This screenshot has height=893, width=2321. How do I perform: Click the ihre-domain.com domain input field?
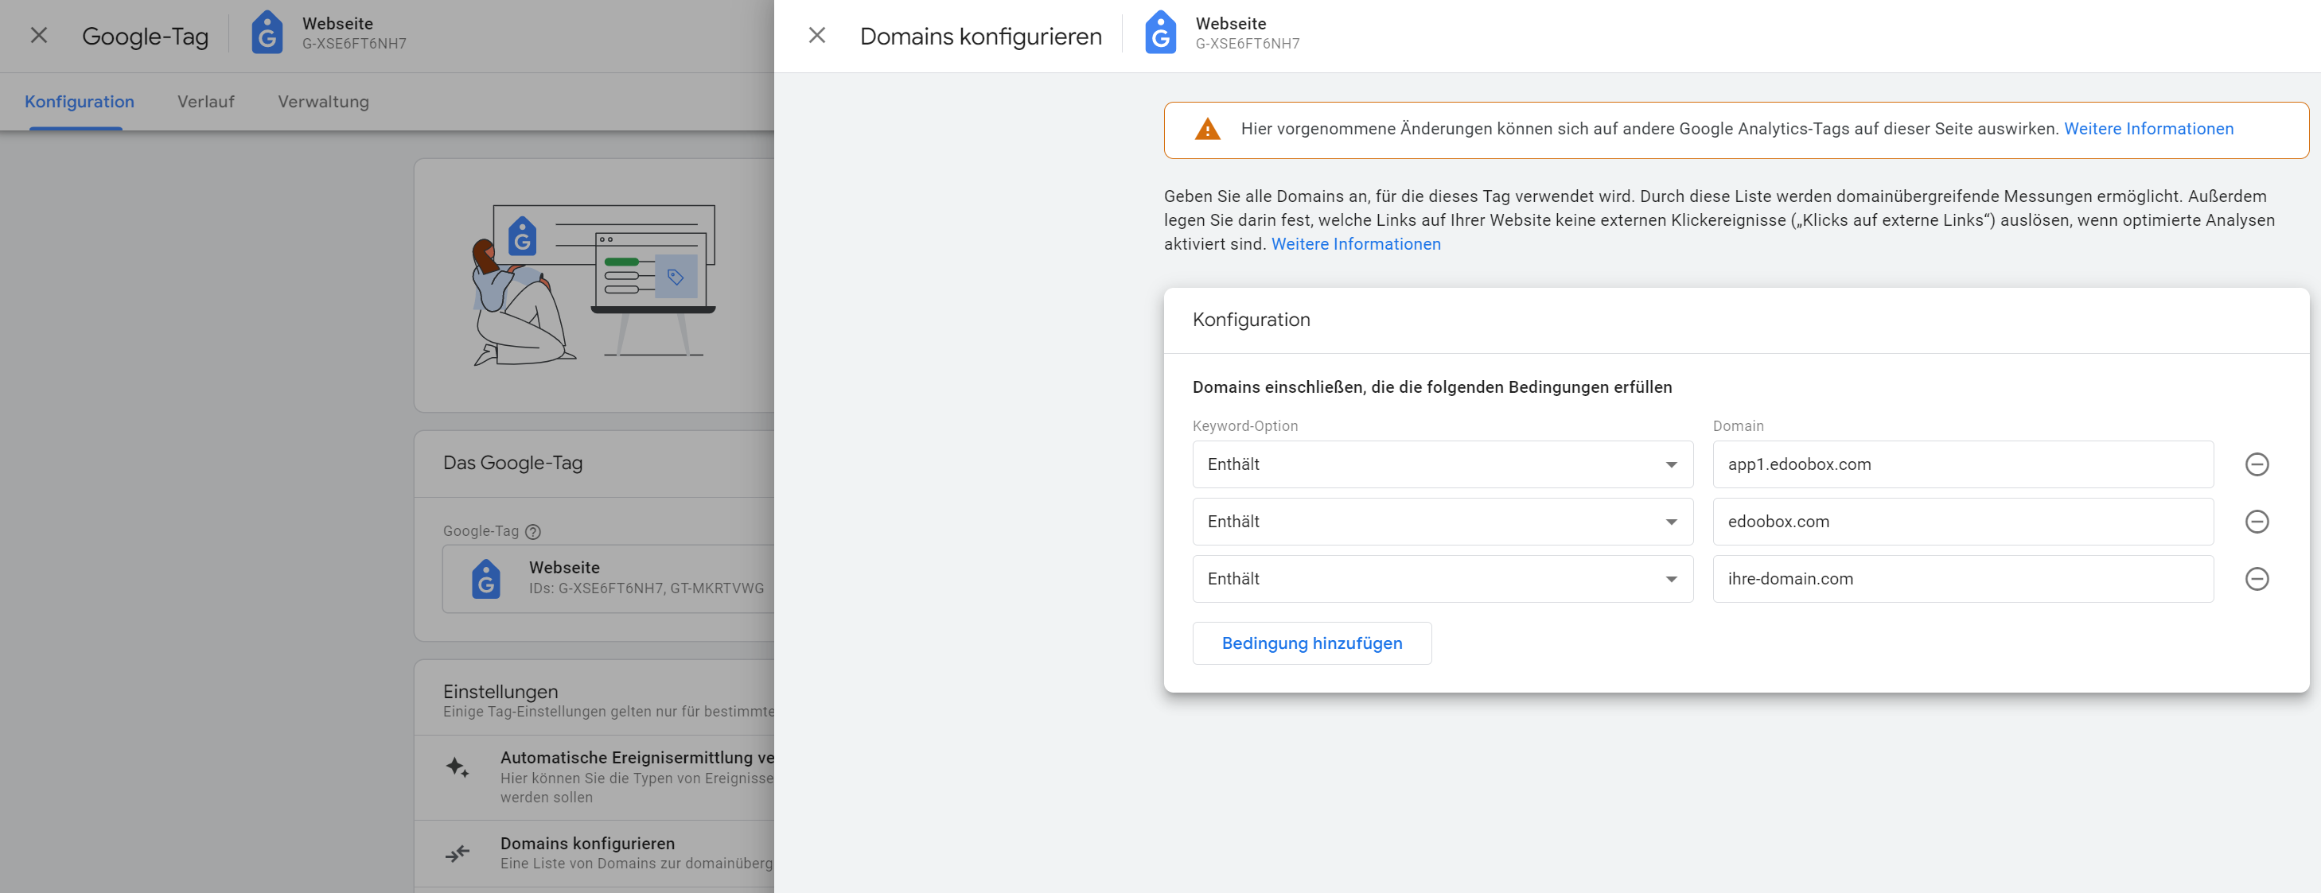(1961, 579)
